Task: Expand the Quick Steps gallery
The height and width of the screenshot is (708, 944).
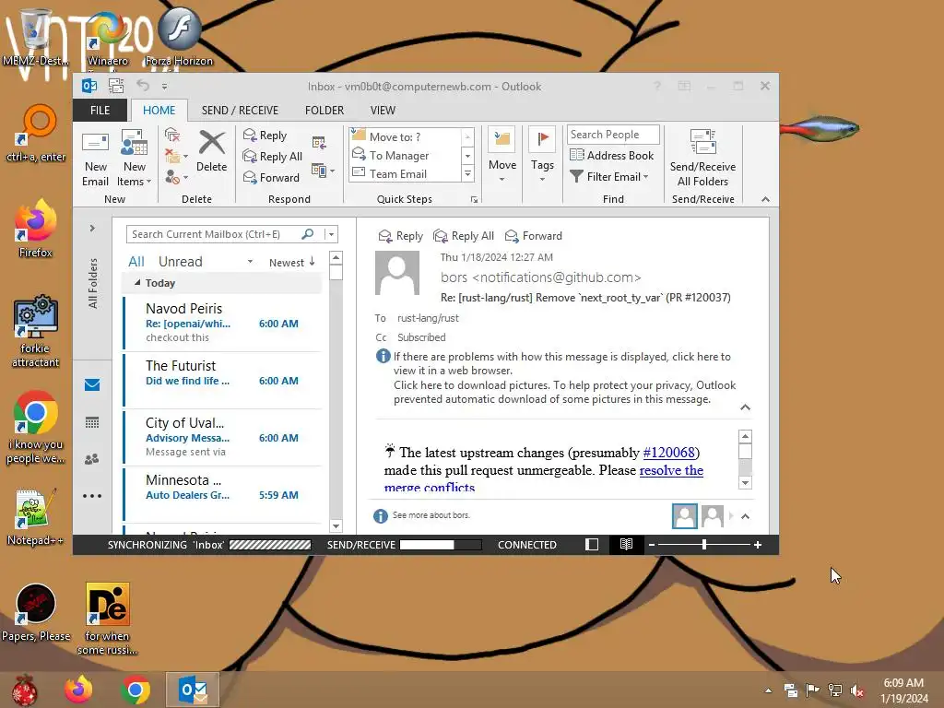Action: (467, 174)
